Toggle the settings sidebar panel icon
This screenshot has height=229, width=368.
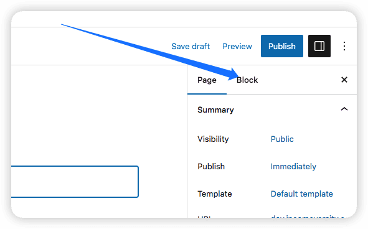coord(319,46)
